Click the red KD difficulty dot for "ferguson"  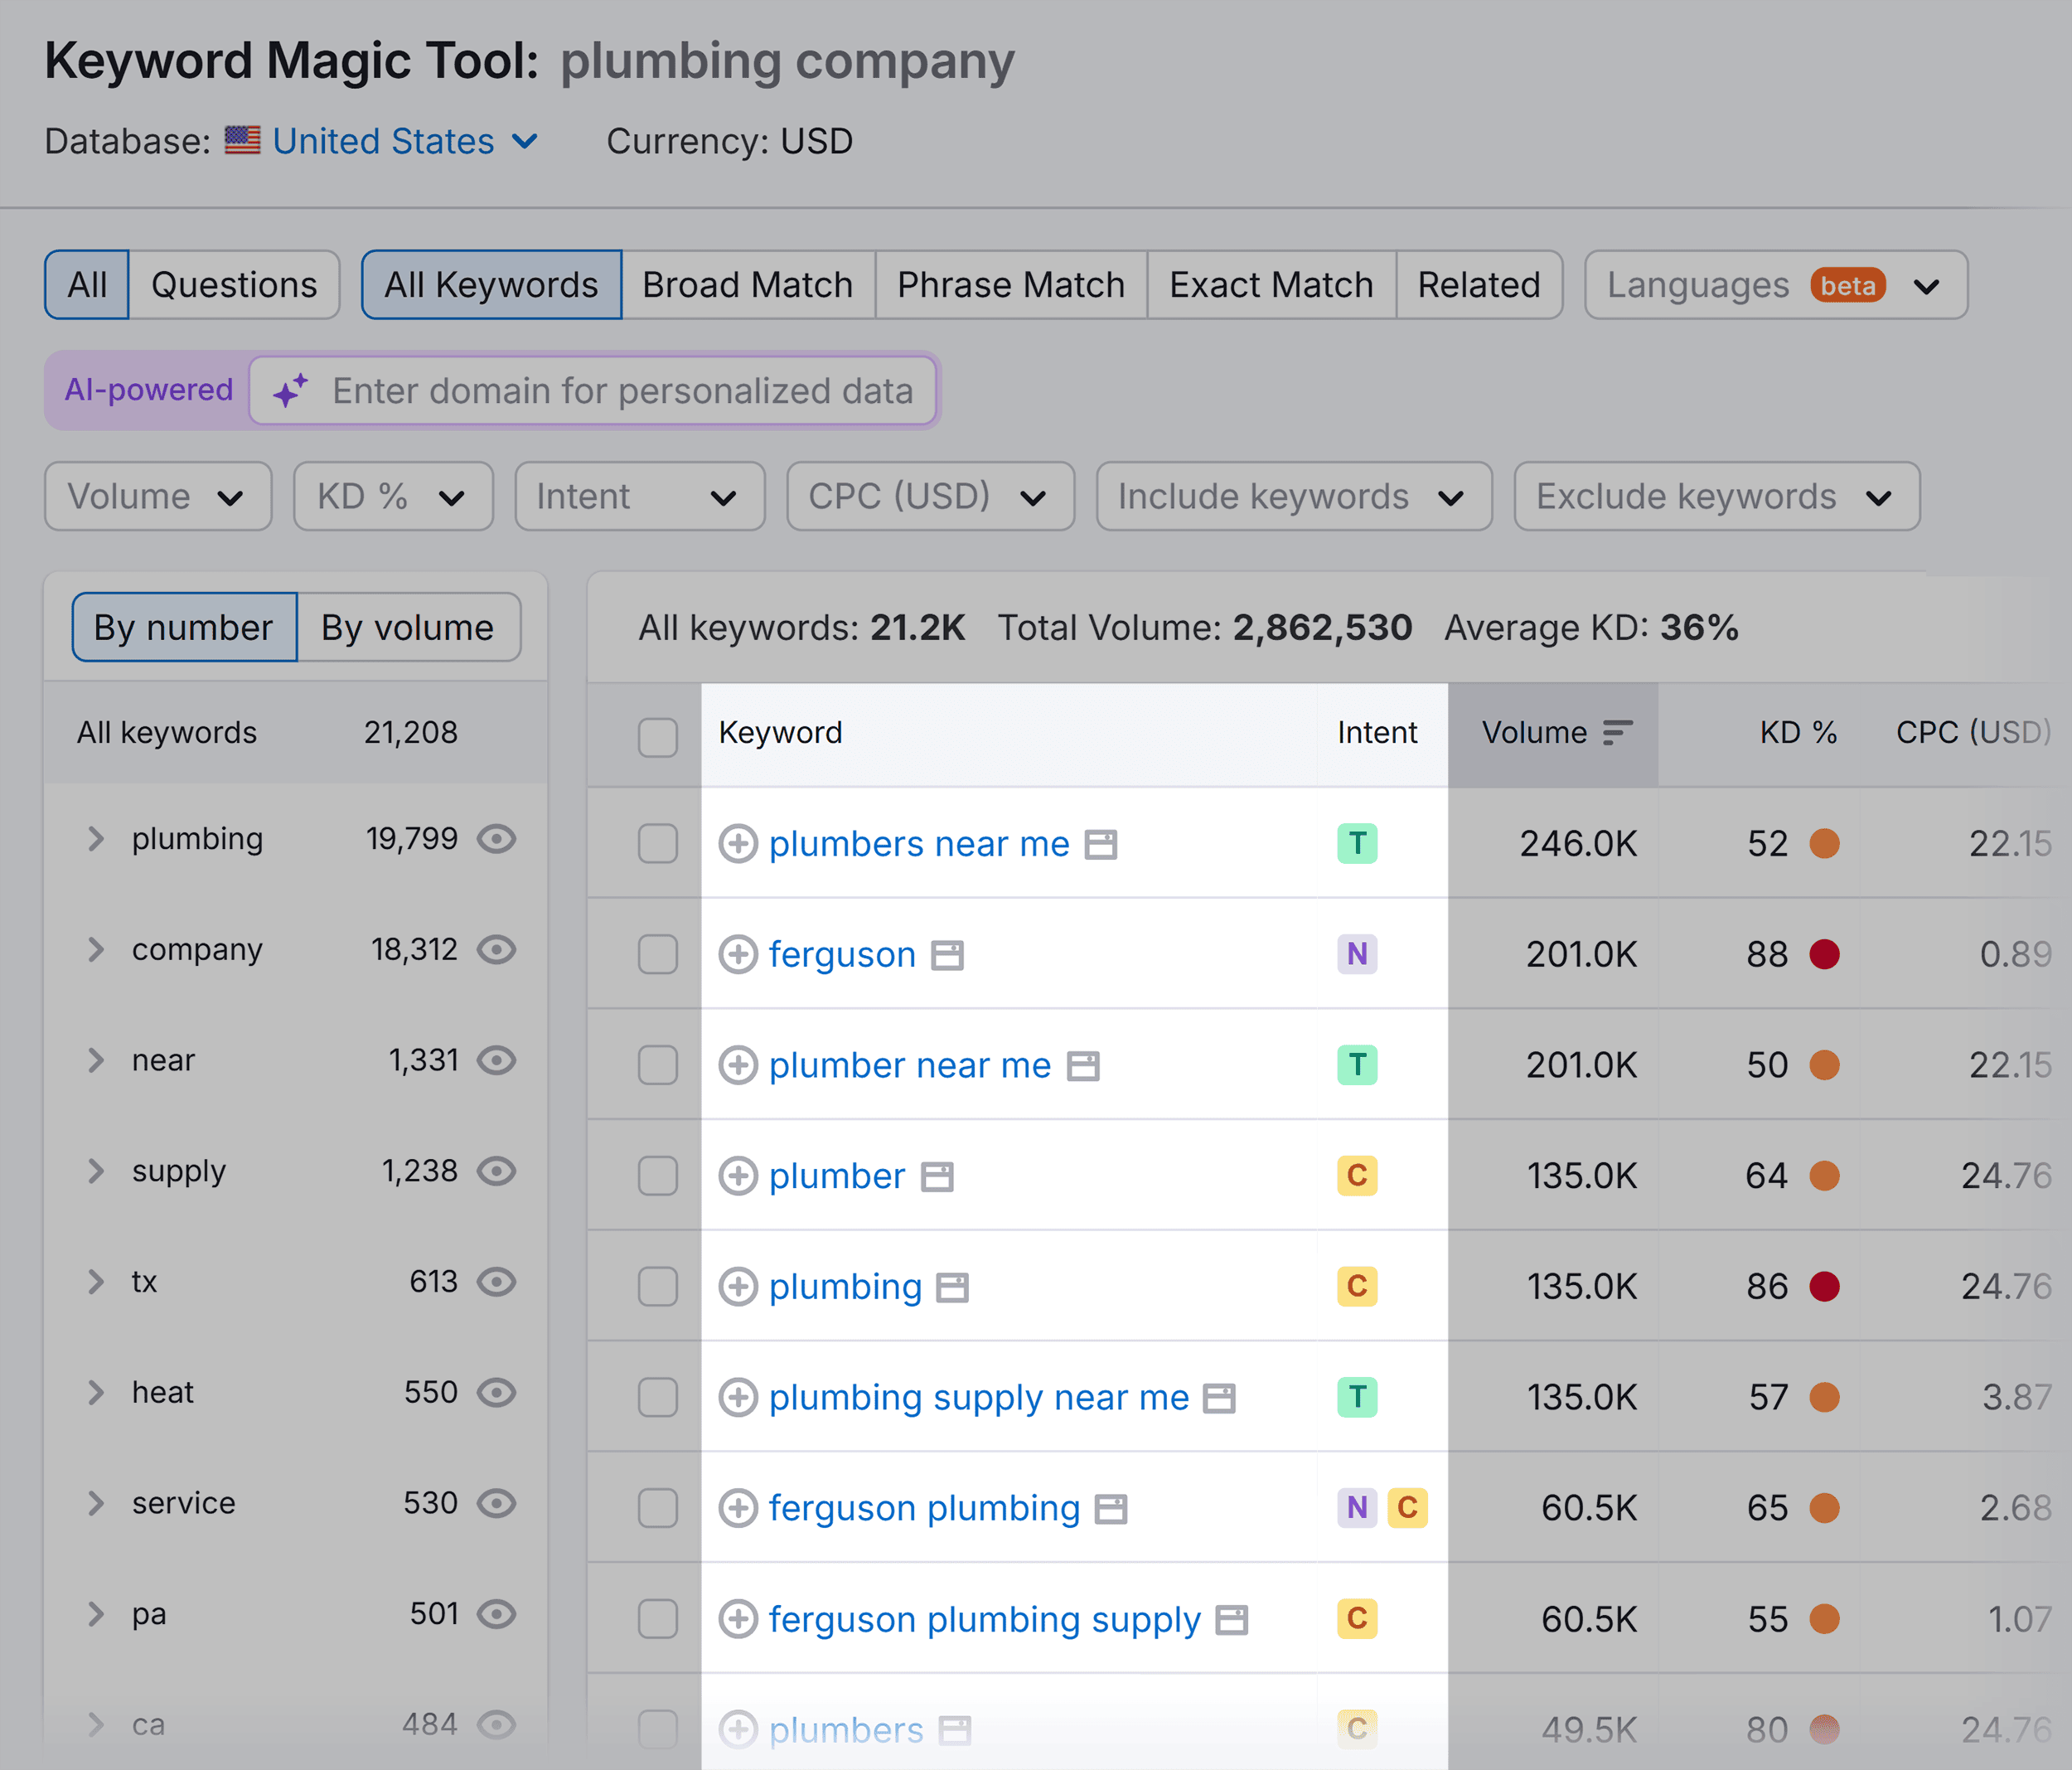[x=1826, y=954]
